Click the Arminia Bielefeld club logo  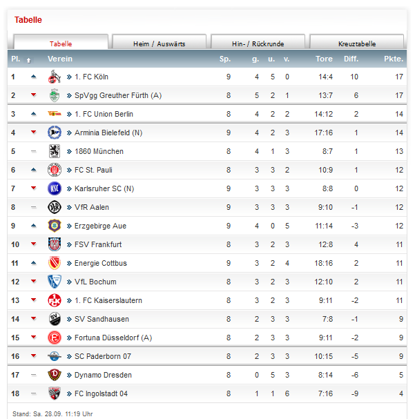55,133
